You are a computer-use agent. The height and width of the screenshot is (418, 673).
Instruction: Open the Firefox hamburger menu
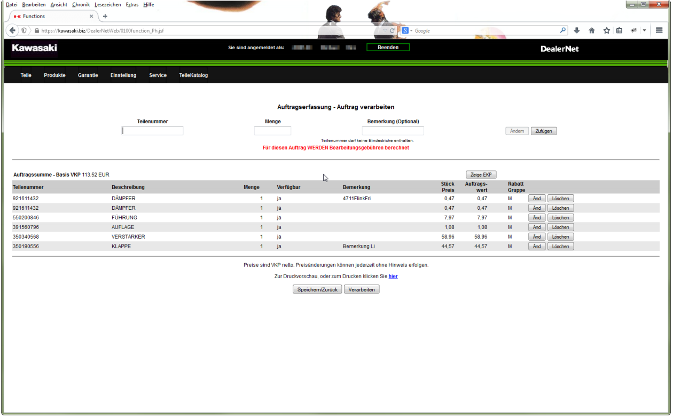click(660, 30)
